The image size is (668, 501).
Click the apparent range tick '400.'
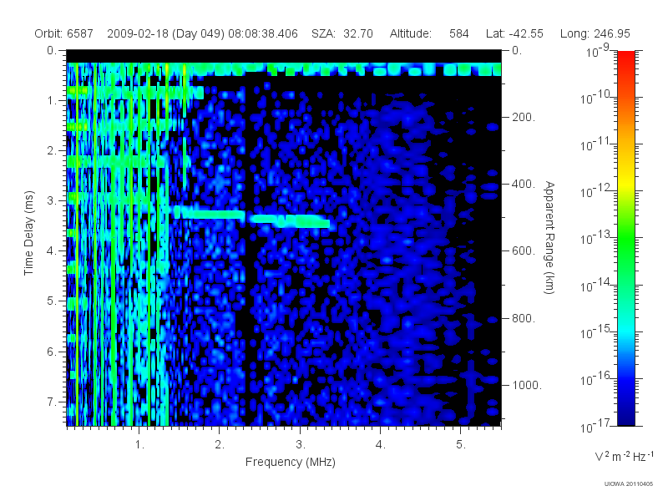(x=524, y=184)
